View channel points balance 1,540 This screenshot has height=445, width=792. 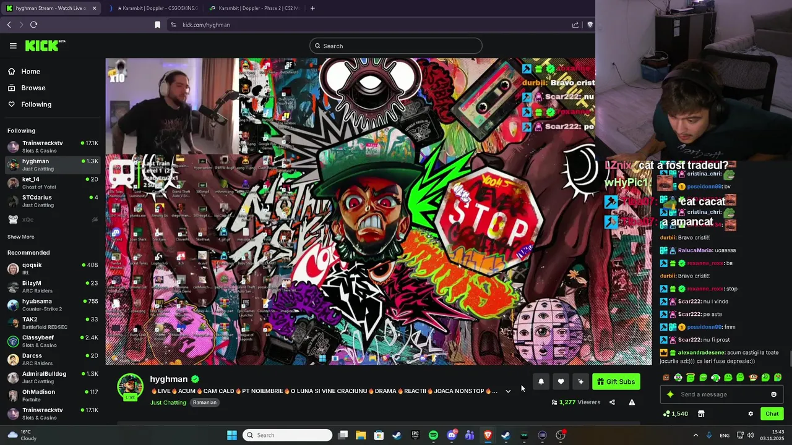(x=676, y=414)
